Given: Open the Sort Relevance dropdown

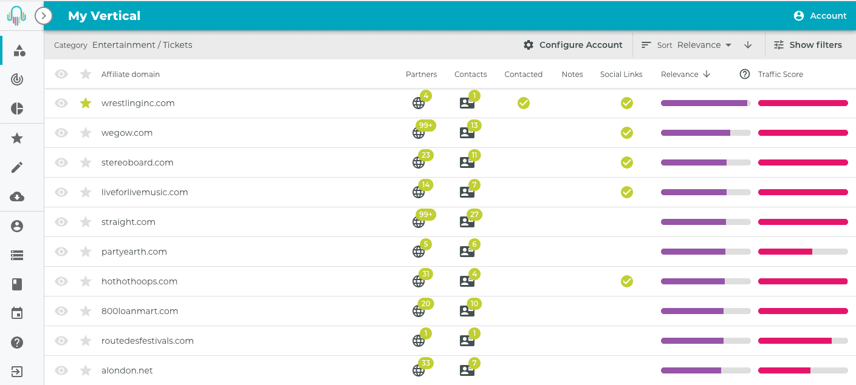Looking at the screenshot, I should point(687,45).
